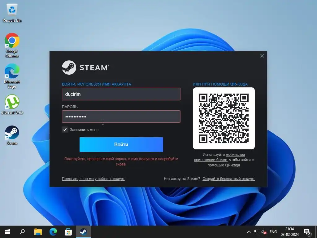Open the network tray icon
Screen dimensions: 317x238
point(257,232)
